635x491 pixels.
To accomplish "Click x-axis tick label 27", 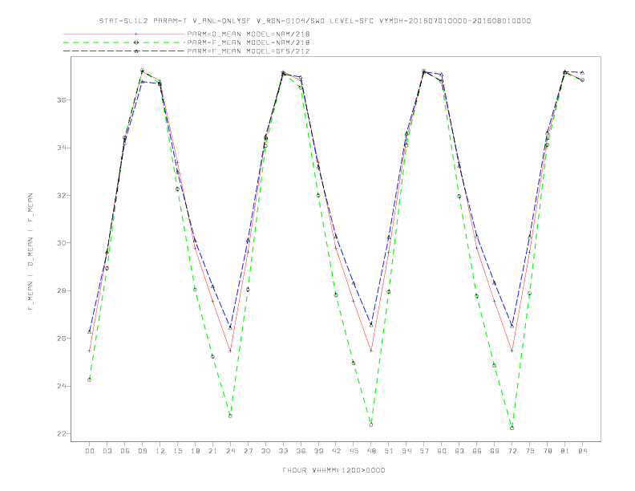I will [x=248, y=451].
